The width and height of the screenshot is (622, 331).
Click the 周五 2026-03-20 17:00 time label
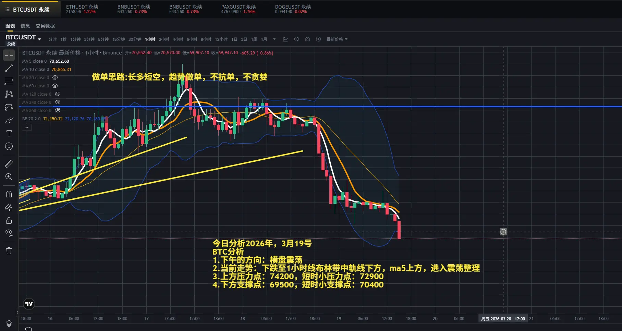pyautogui.click(x=503, y=319)
